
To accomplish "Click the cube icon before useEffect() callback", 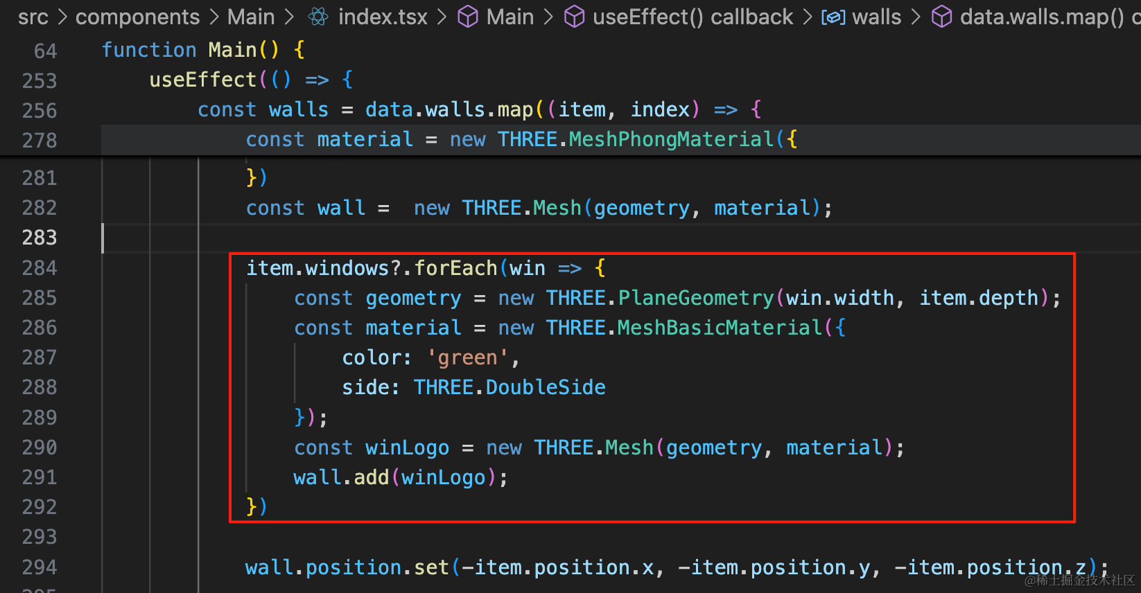I will (x=574, y=17).
